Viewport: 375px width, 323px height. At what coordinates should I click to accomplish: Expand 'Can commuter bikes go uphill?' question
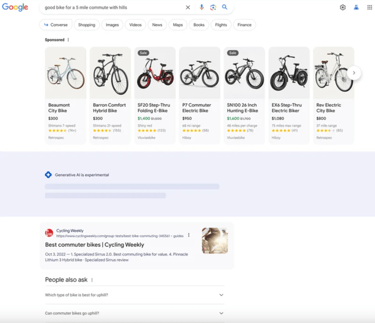click(135, 313)
